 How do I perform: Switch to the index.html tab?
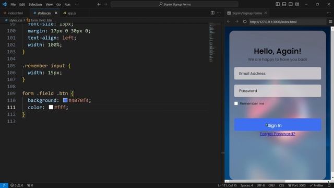click(x=13, y=13)
